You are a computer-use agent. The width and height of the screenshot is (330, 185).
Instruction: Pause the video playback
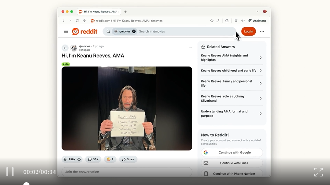(x=10, y=172)
